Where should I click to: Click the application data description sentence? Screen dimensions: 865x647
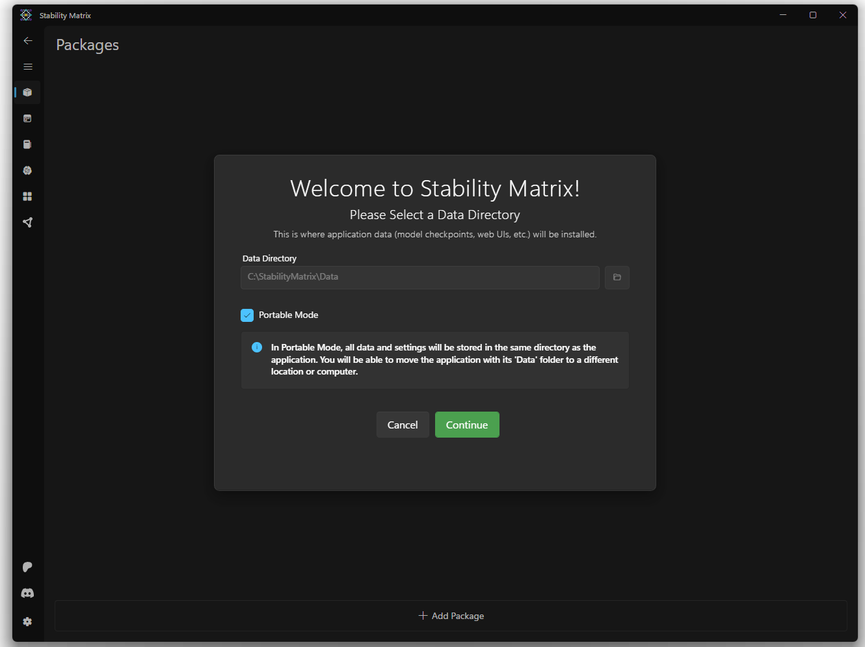pyautogui.click(x=435, y=234)
